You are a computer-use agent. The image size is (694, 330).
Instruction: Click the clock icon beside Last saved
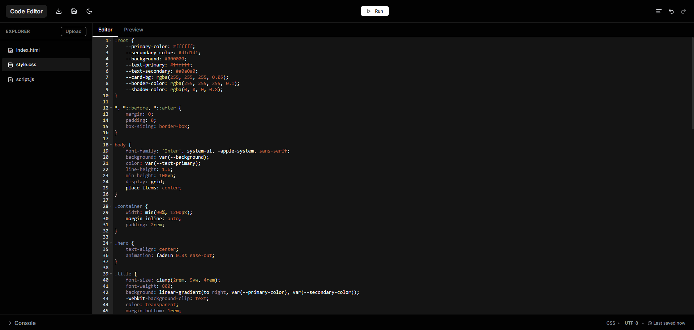point(650,323)
